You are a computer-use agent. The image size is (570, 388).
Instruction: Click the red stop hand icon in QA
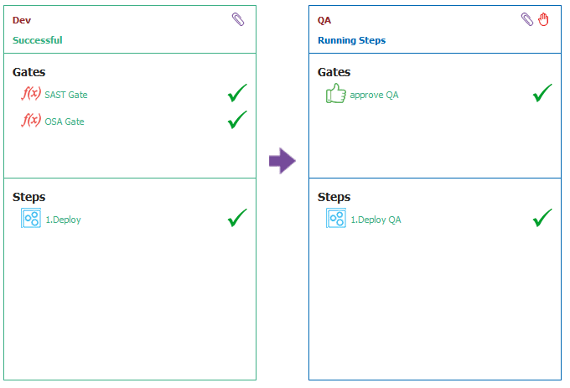(543, 19)
